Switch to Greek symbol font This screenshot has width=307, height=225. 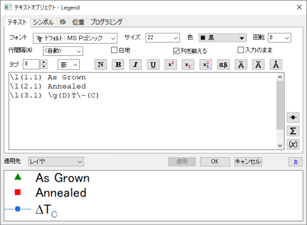pos(223,65)
